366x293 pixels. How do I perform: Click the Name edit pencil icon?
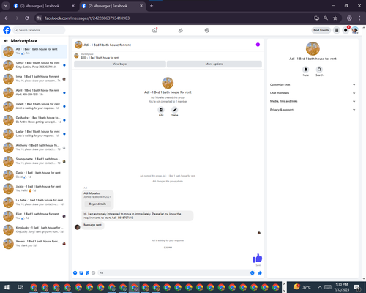click(x=175, y=110)
